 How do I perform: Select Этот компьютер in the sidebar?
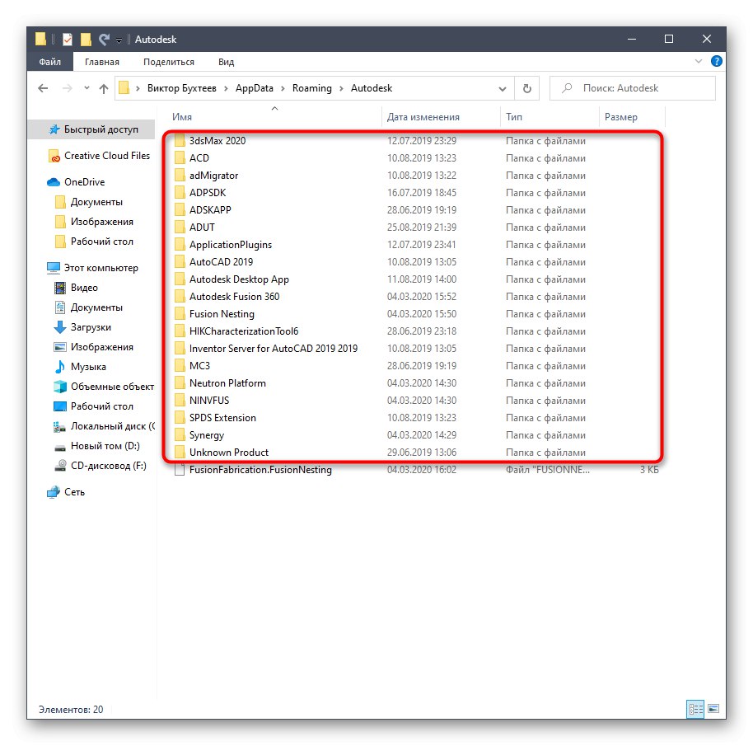pos(92,268)
